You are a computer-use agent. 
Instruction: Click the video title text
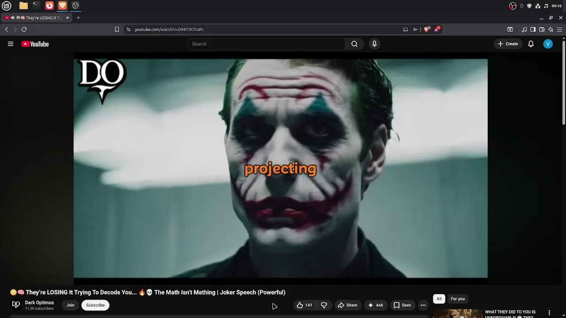148,292
